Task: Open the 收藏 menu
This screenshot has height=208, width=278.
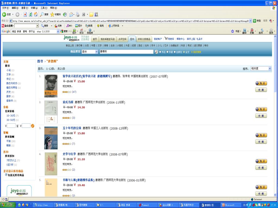Action: tap(34, 8)
